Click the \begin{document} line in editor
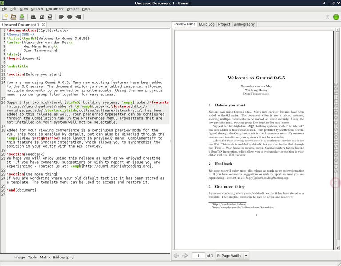Screen dimensions: 341x266 click(x=24, y=59)
